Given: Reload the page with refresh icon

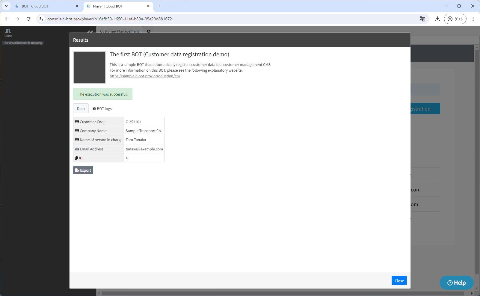Looking at the screenshot, I should pyautogui.click(x=28, y=19).
